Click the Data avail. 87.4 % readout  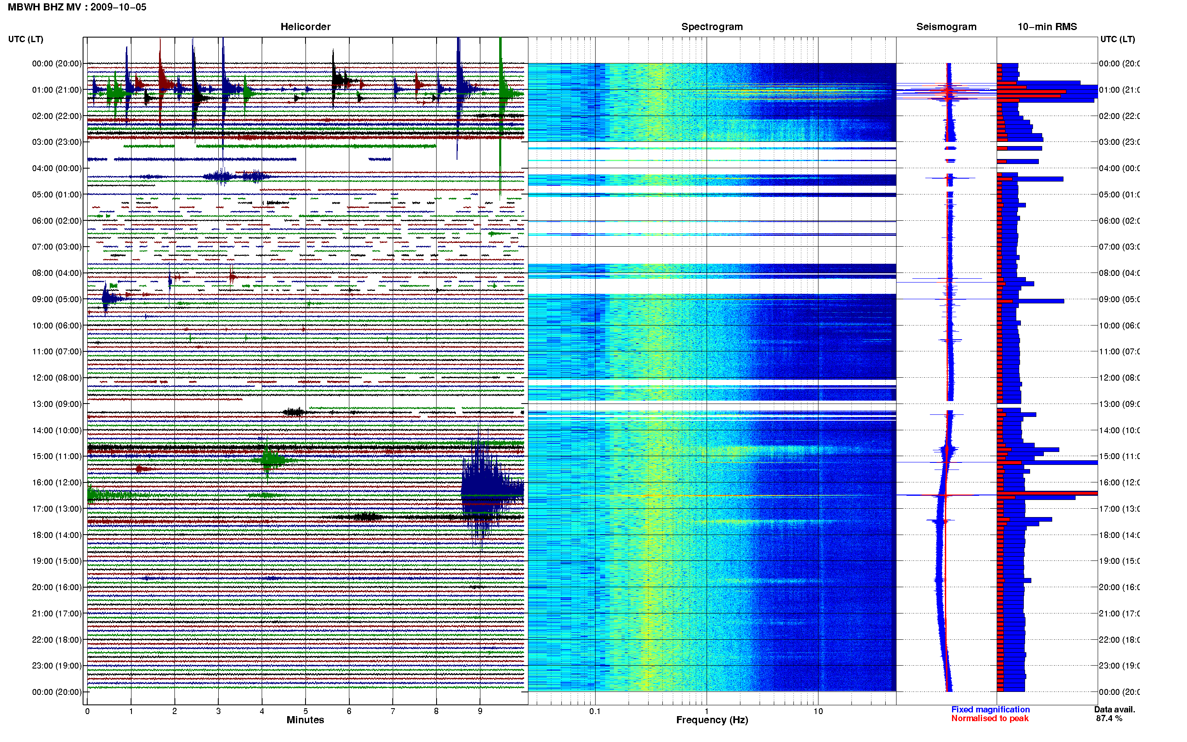[1114, 714]
